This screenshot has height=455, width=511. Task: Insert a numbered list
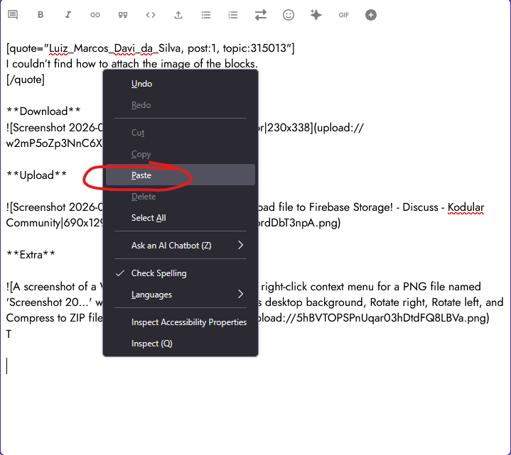coord(233,15)
